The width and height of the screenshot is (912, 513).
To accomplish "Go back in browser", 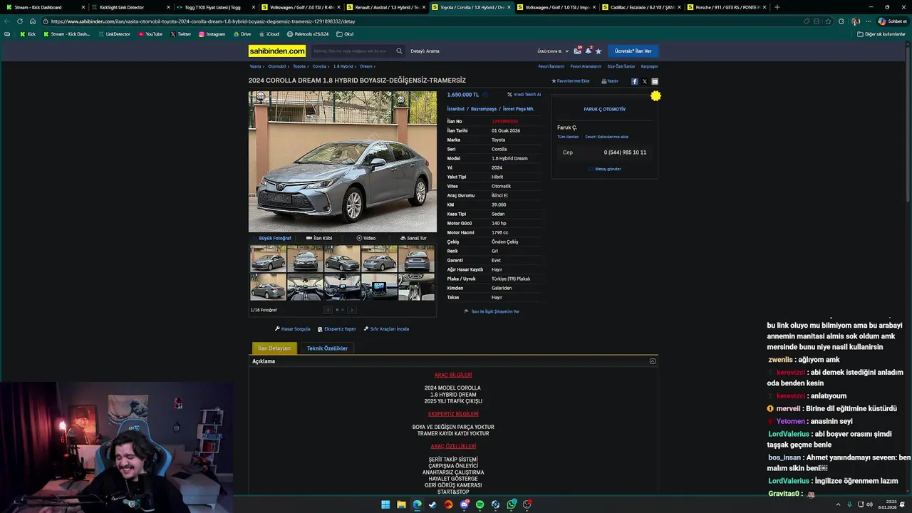I will tap(7, 21).
